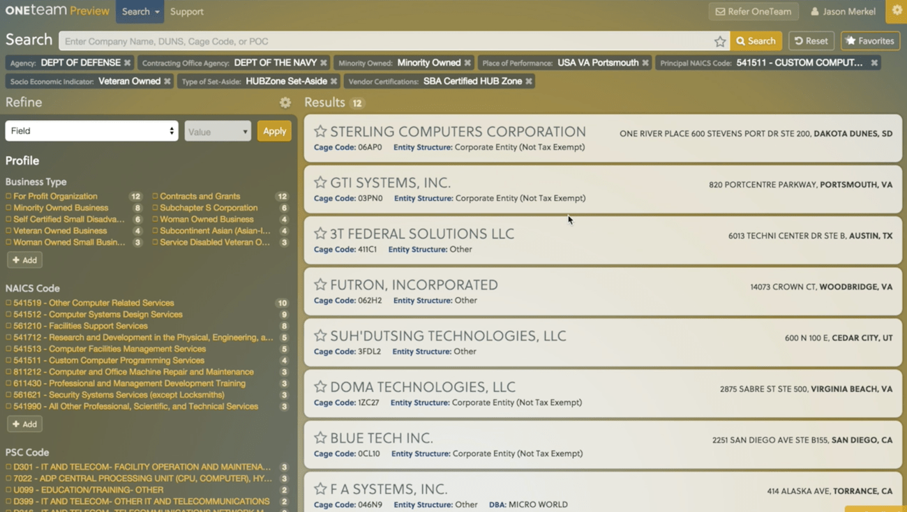
Task: Remove the Veteran Owned socio economic filter
Action: [167, 82]
